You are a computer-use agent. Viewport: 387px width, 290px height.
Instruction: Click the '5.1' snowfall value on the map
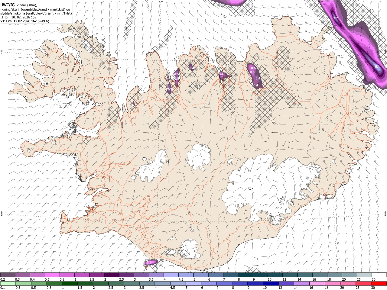pos(377,66)
